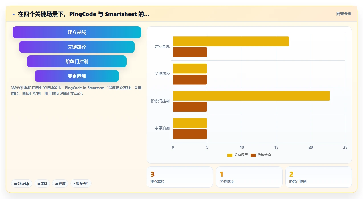Click the brown 落地难度 bar for 变更追溯
Screen dimensions: 363x199
click(190, 134)
